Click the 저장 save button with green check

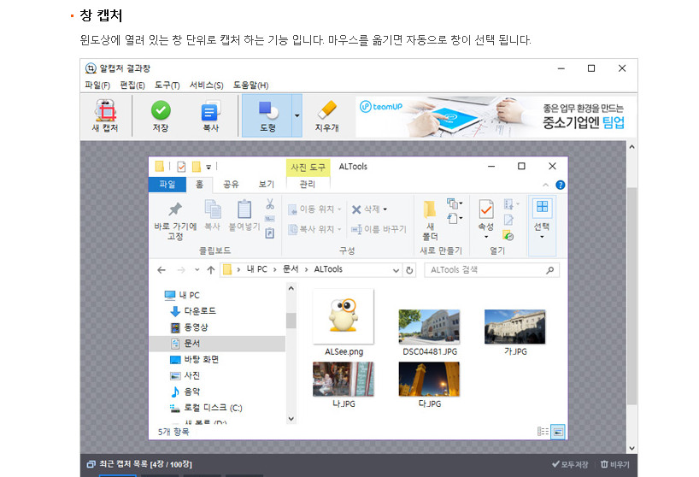pyautogui.click(x=161, y=115)
